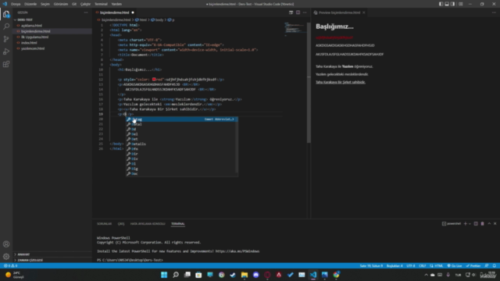Click the open preview to the side icon
Viewport: 500px width, 281px height.
tap(291, 12)
